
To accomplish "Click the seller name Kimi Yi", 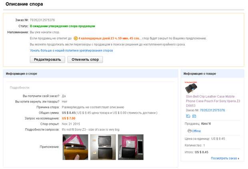I will coord(206,124).
